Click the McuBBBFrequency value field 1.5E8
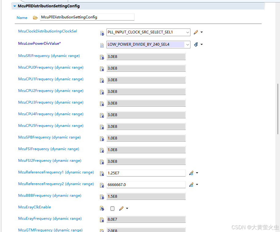This screenshot has width=280, height=232. [x=146, y=196]
